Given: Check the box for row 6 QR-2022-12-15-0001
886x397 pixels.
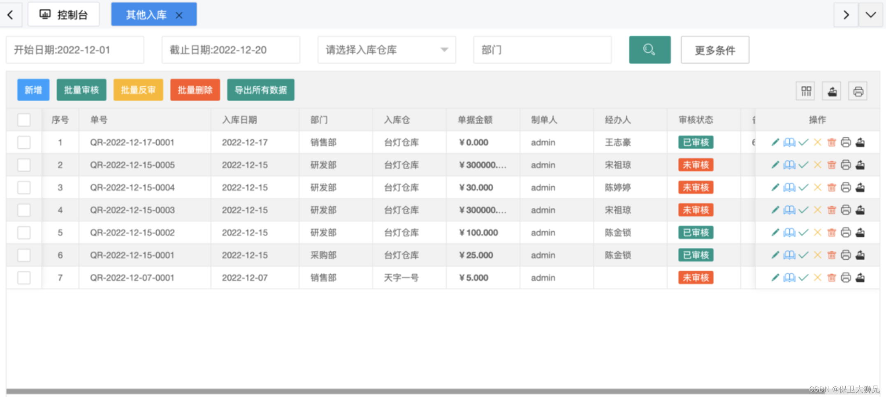Looking at the screenshot, I should pyautogui.click(x=24, y=255).
